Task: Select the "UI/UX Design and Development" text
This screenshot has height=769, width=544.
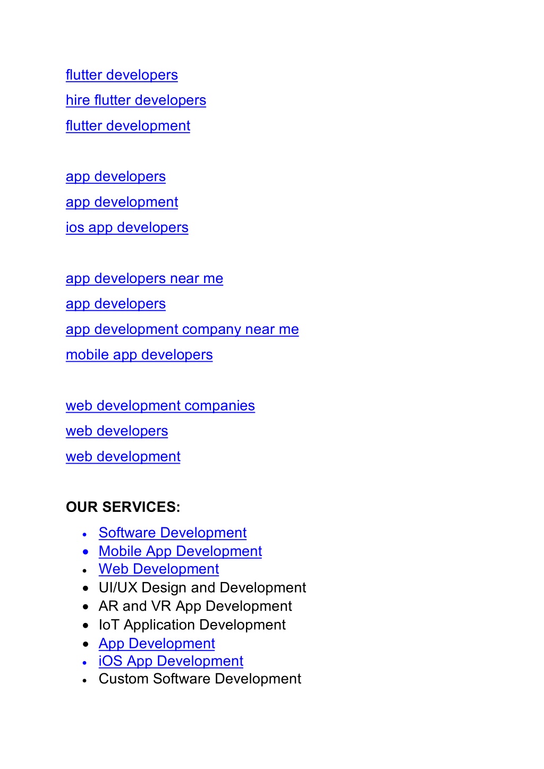Action: point(202,588)
